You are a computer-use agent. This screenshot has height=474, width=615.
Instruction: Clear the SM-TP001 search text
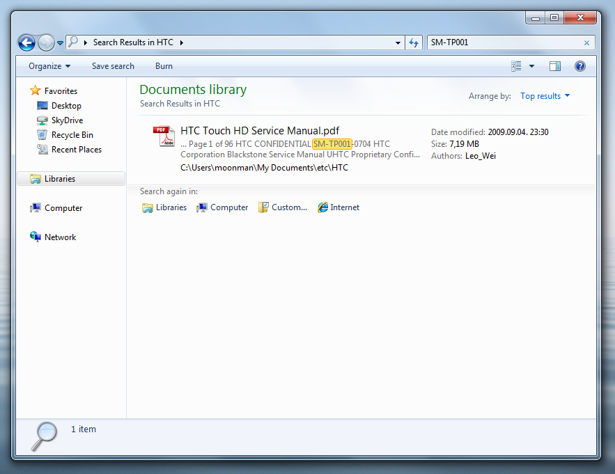coord(586,42)
